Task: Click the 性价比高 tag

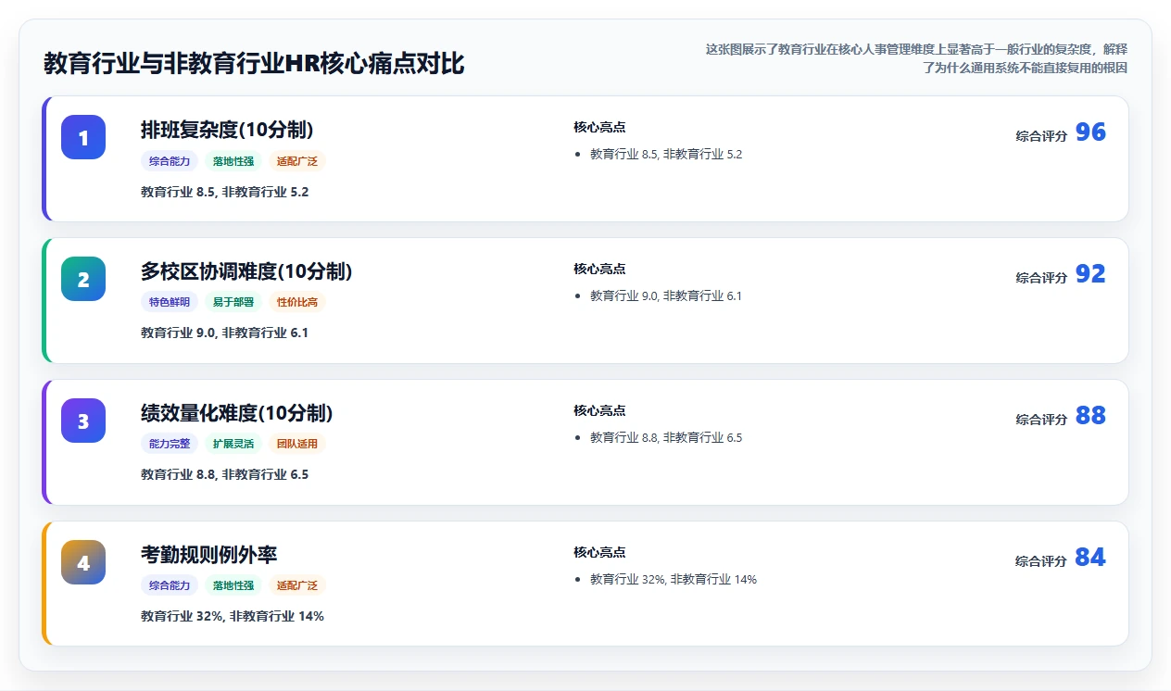Action: click(297, 302)
